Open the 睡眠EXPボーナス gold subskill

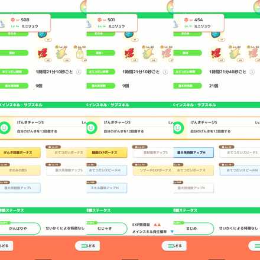click(107, 152)
